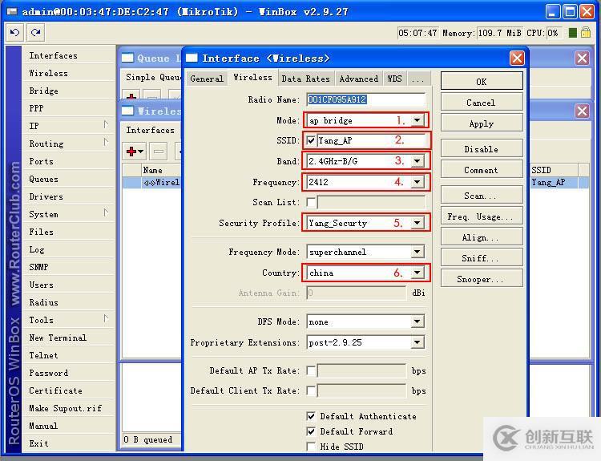Open the Band dropdown
Viewport: 601px width, 461px height.
click(x=417, y=161)
